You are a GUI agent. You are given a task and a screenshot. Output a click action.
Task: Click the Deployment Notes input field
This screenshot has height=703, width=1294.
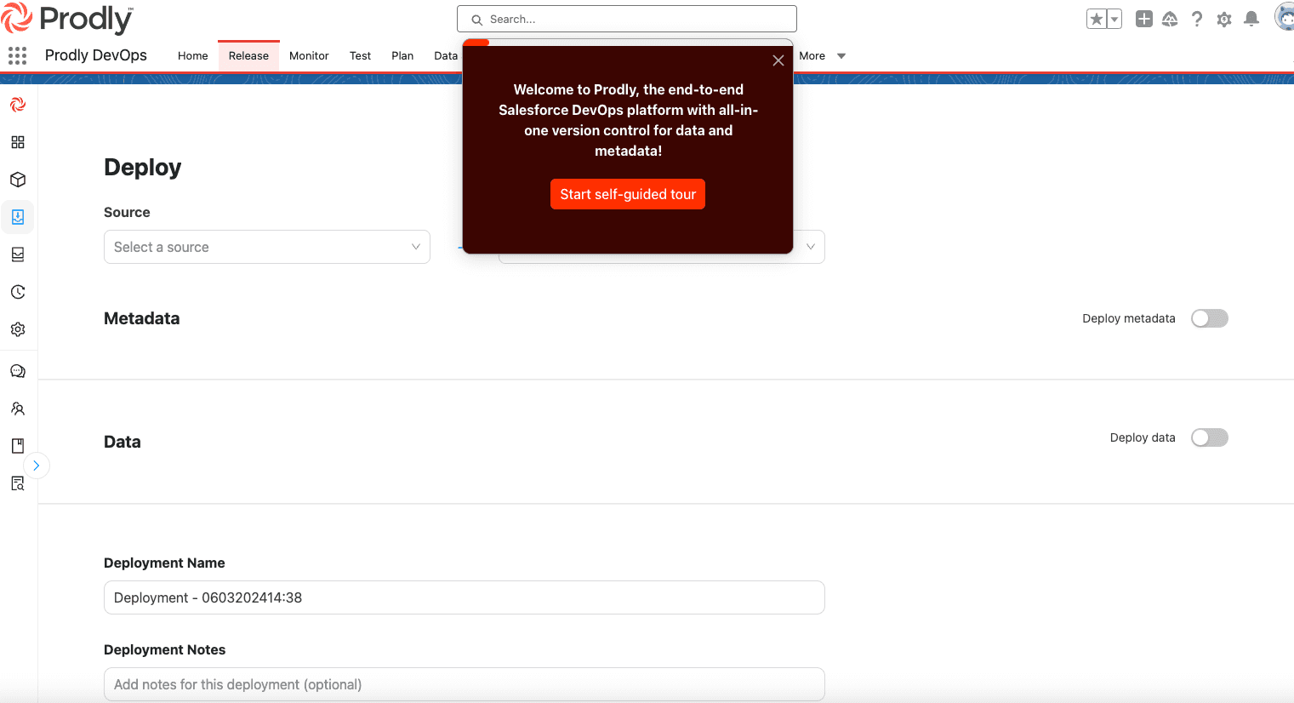click(x=465, y=684)
